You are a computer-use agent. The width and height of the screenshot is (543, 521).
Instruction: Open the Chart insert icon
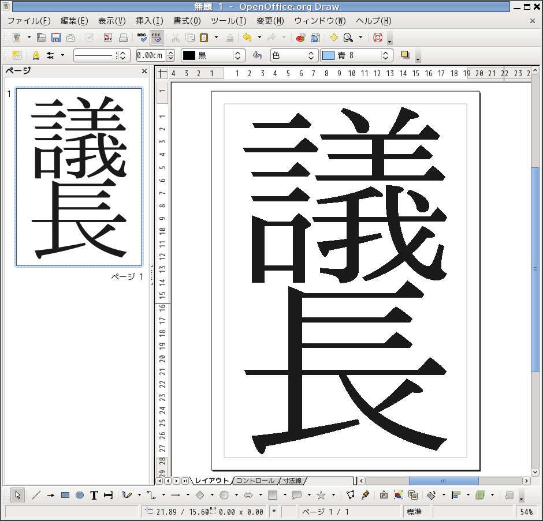pos(300,38)
